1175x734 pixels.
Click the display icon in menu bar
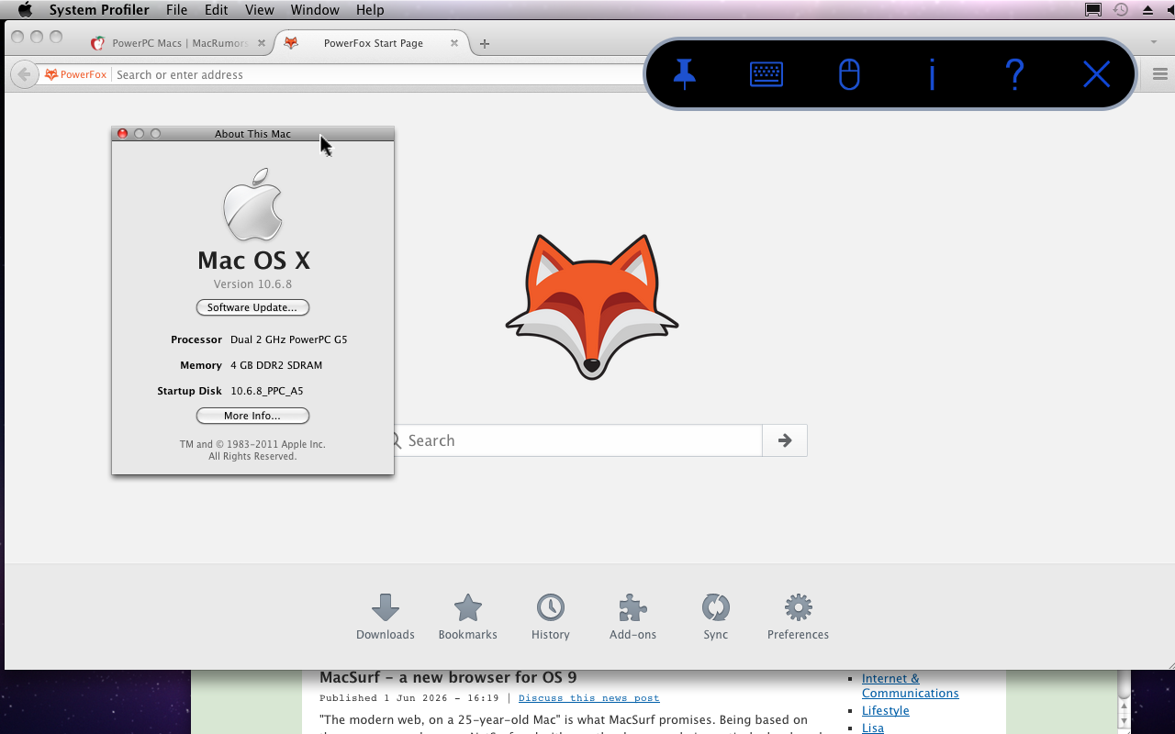(x=1093, y=10)
